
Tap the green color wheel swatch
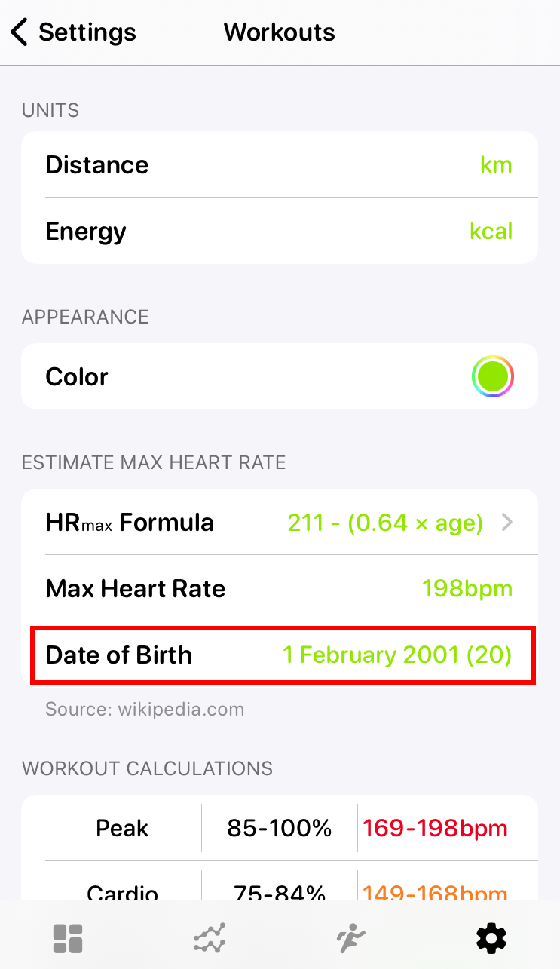click(x=492, y=376)
